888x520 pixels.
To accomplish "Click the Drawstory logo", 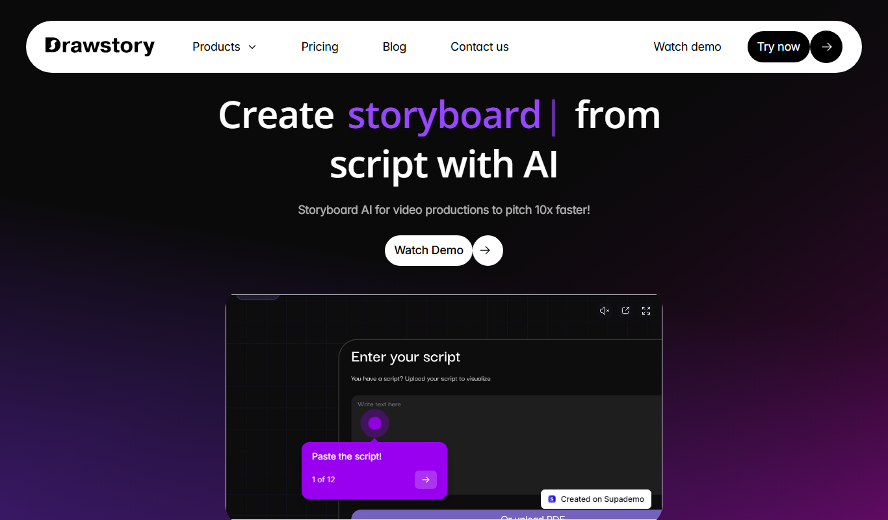I will click(100, 46).
